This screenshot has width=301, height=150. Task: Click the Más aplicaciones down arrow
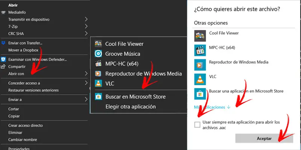(228, 107)
